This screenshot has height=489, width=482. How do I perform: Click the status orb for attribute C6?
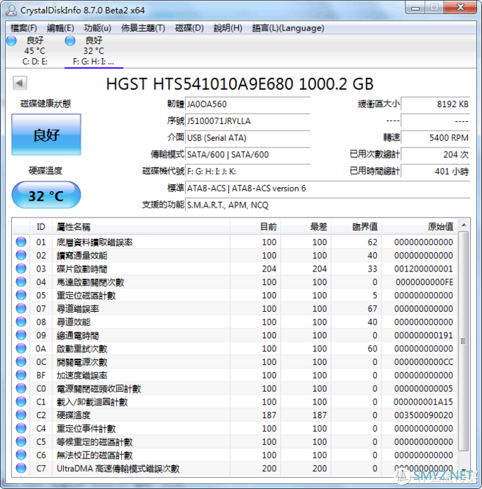point(21,455)
